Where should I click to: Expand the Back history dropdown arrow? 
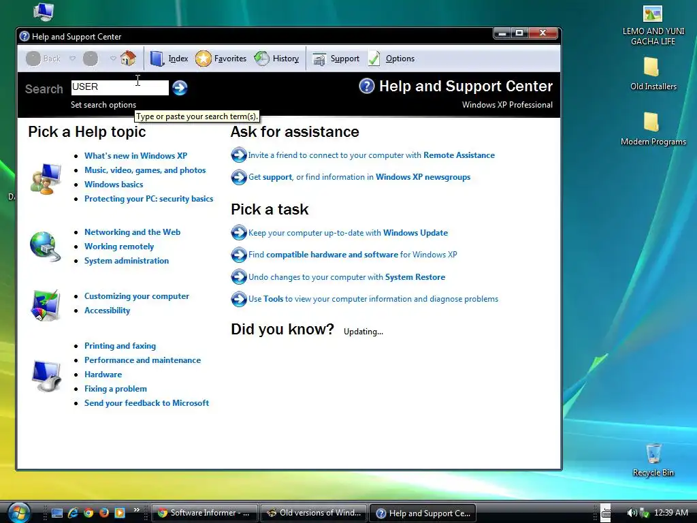[72, 59]
